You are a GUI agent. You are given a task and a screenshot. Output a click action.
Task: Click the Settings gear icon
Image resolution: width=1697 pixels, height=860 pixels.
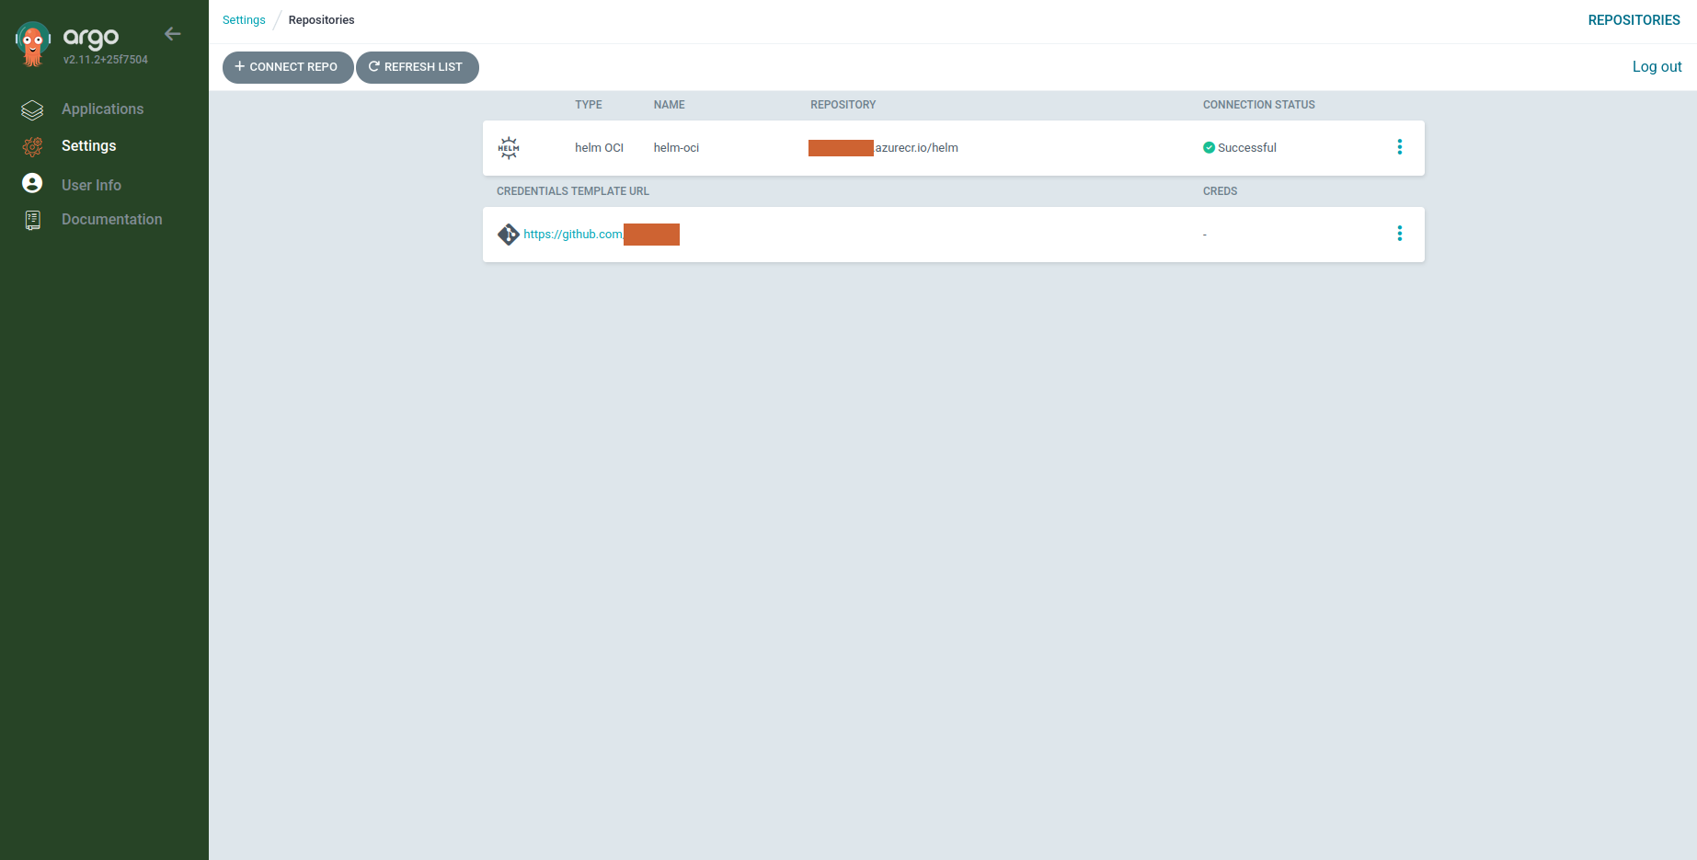coord(32,146)
